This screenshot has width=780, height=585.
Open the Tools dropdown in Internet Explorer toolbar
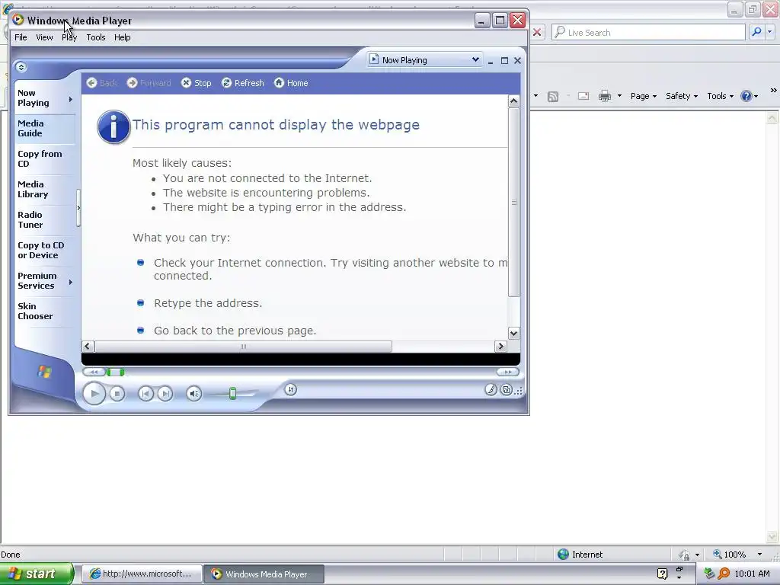pyautogui.click(x=721, y=96)
